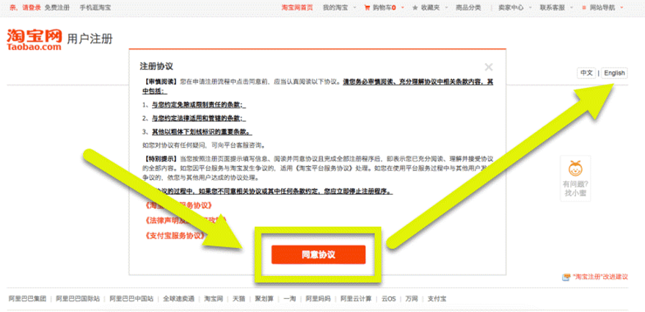
Task: Click the 【审慎阅读】 text
Action: point(160,82)
